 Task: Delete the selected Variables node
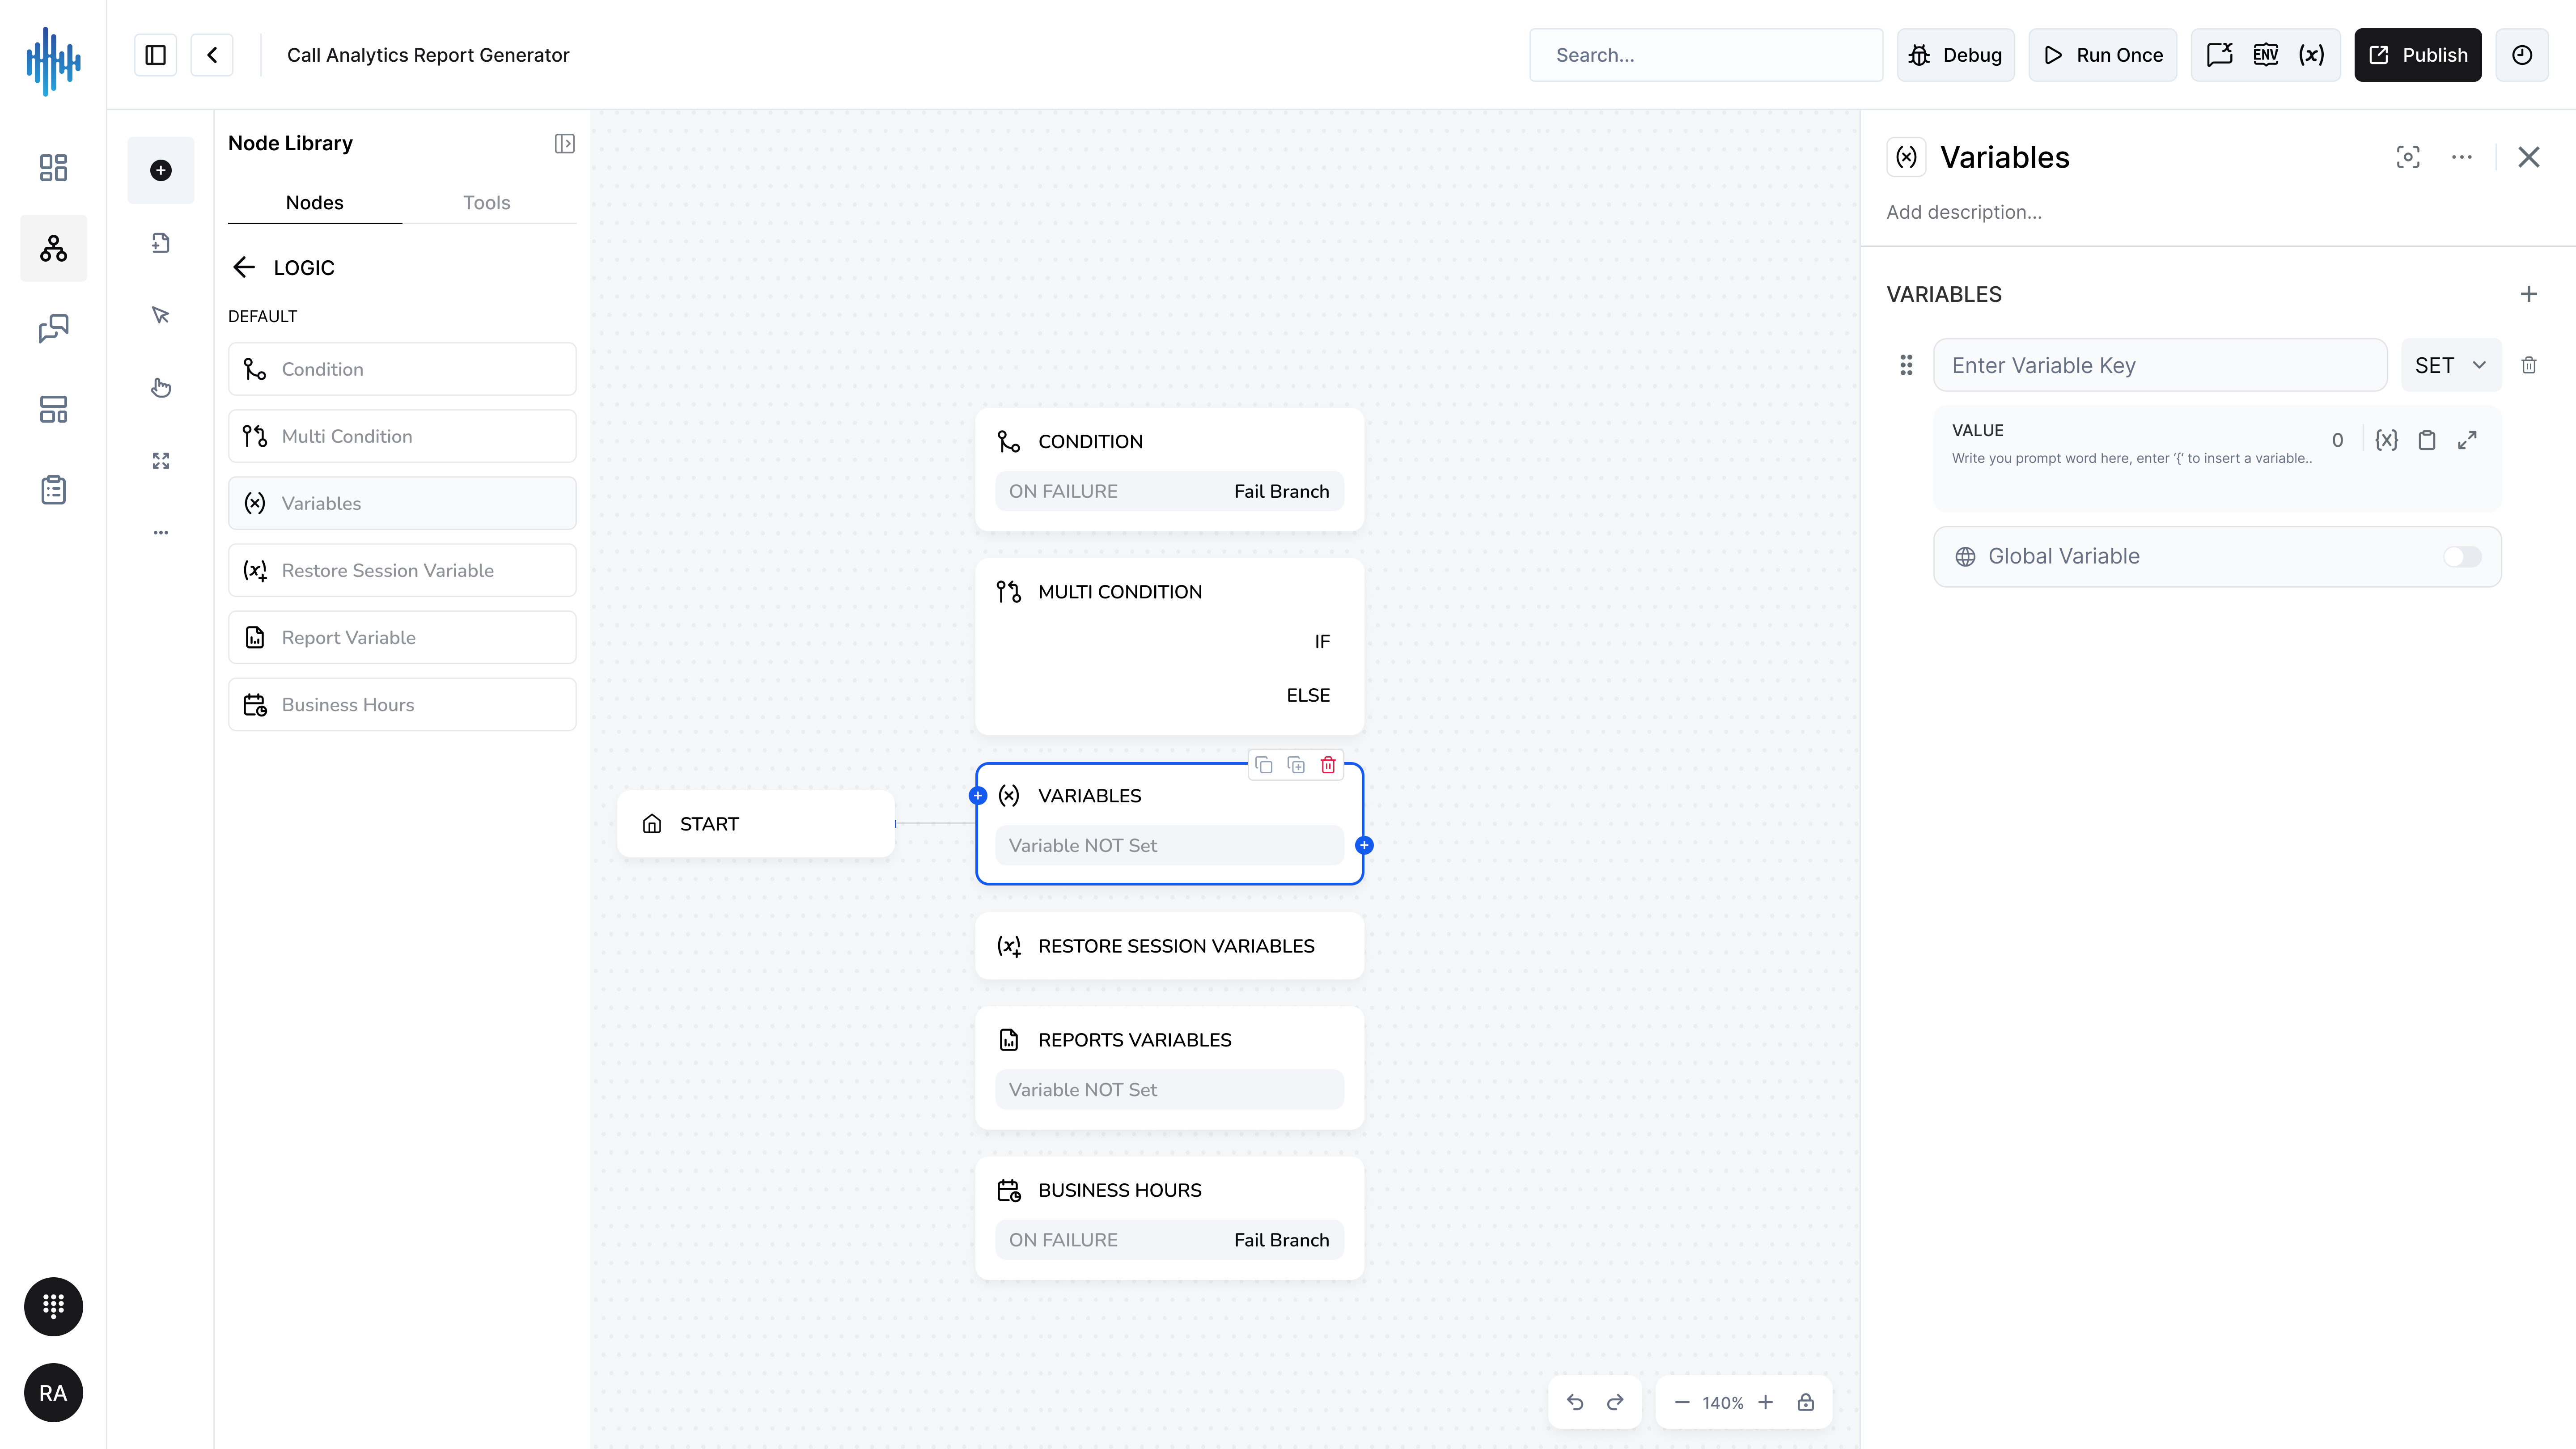coord(1328,765)
